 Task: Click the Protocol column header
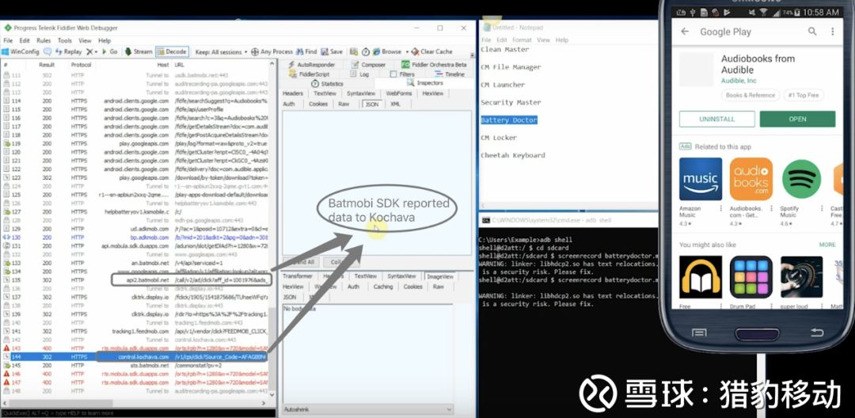[x=81, y=65]
